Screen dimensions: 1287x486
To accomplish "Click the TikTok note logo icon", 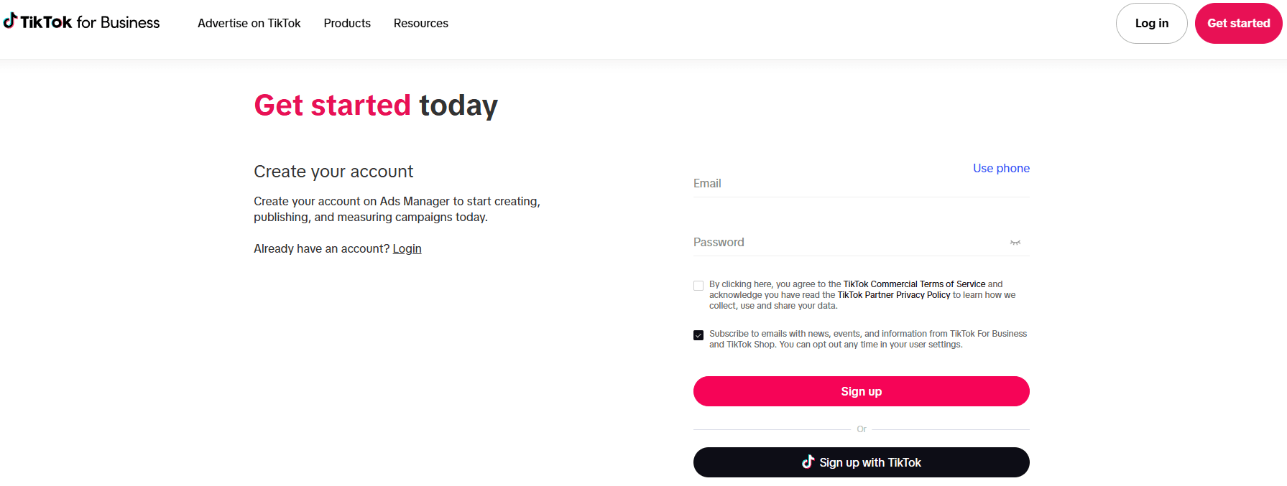I will click(x=9, y=22).
